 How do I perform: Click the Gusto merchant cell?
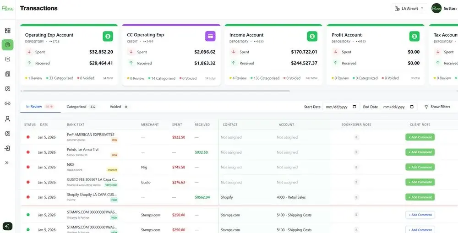146,182
